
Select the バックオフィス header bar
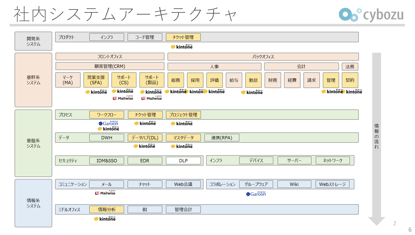pos(263,57)
